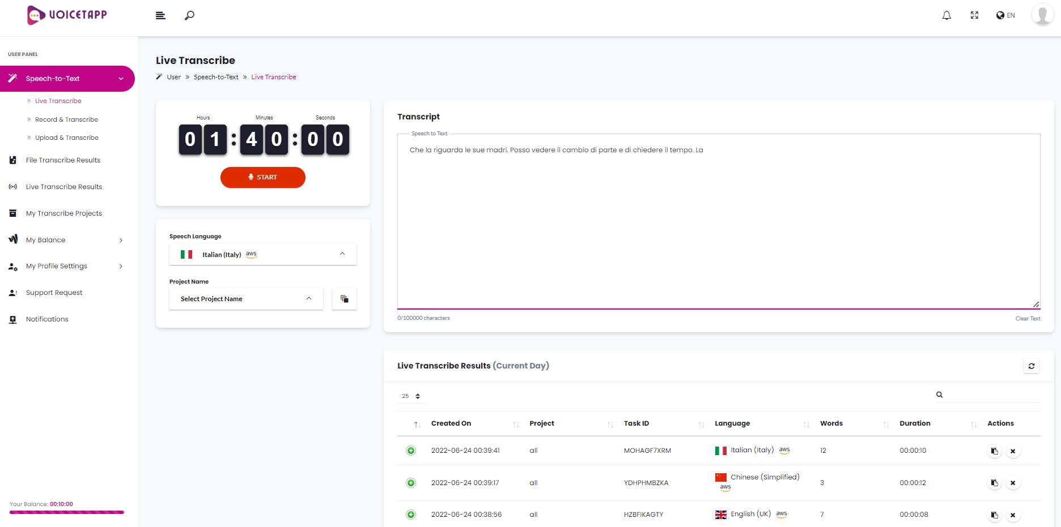Click the Clear Text link
This screenshot has width=1061, height=527.
(1027, 319)
